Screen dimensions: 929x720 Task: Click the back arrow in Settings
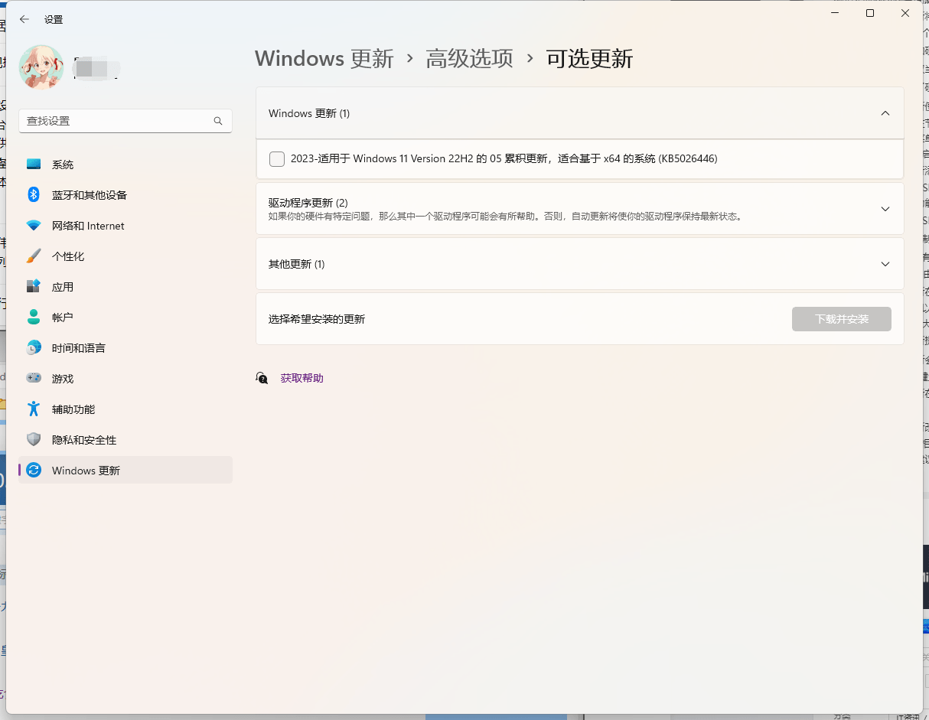24,19
